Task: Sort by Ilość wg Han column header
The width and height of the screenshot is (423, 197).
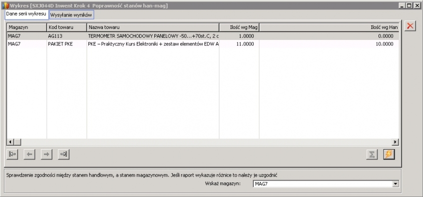Action: click(x=329, y=27)
